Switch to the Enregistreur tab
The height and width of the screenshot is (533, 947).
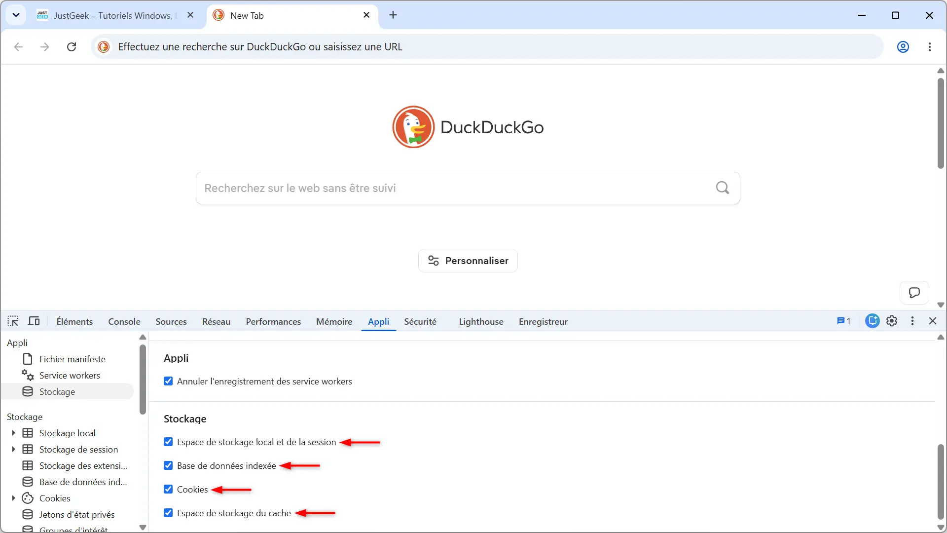[x=543, y=322]
